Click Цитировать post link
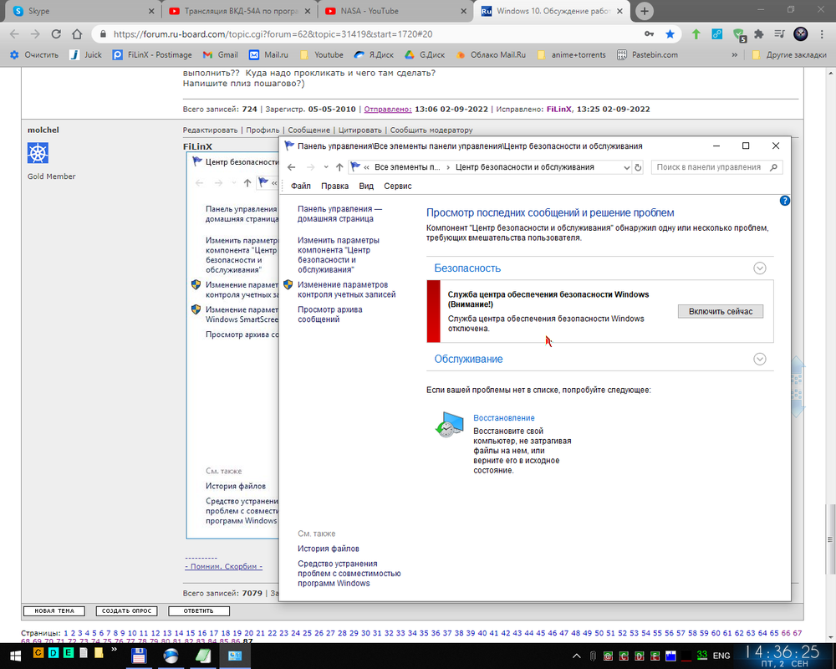 coord(359,130)
